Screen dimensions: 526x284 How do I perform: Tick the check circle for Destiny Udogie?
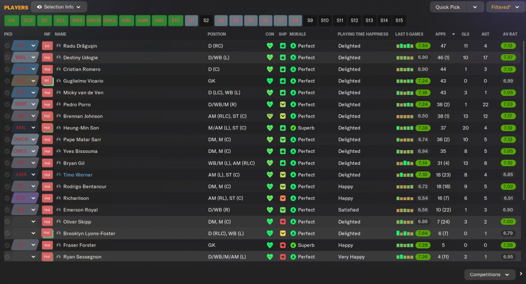tap(7, 58)
